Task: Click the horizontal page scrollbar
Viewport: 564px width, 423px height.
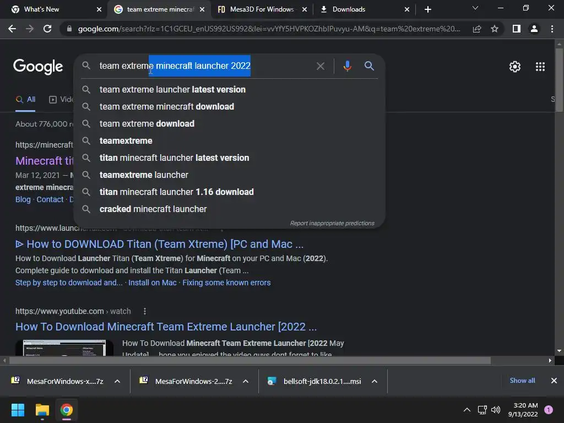Action: pyautogui.click(x=250, y=360)
